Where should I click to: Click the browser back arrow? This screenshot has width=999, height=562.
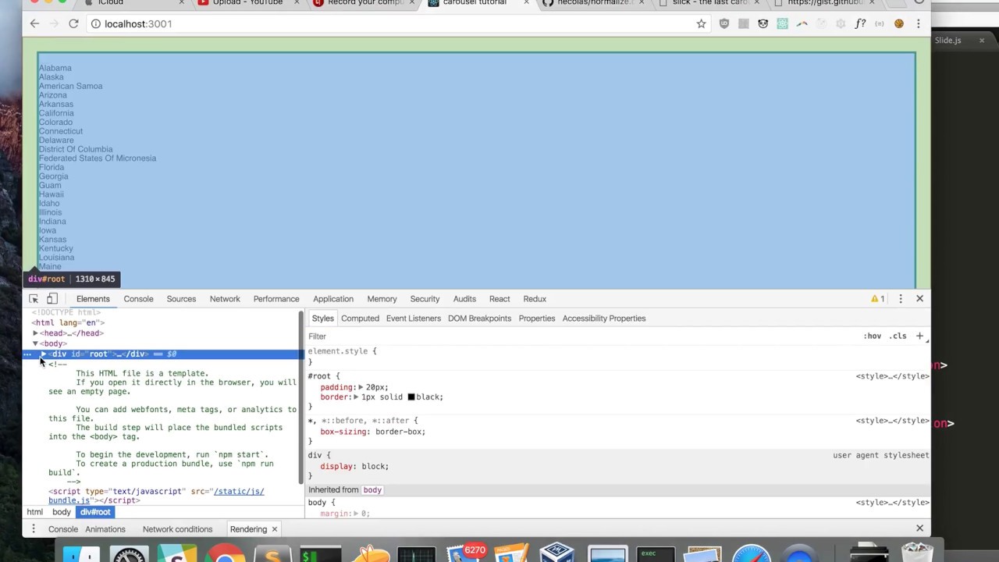coord(34,23)
